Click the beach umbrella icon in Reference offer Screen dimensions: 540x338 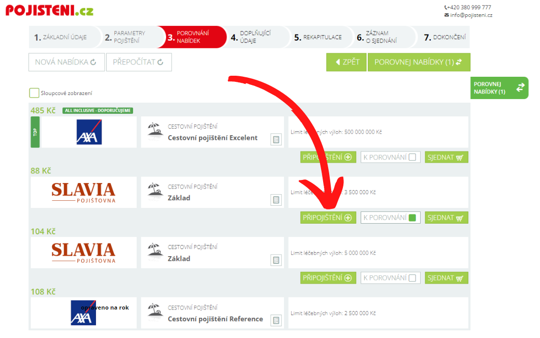155,311
